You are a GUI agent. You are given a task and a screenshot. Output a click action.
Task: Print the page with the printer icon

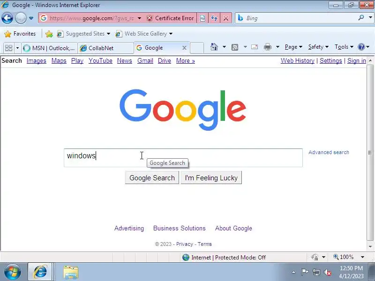click(x=267, y=47)
